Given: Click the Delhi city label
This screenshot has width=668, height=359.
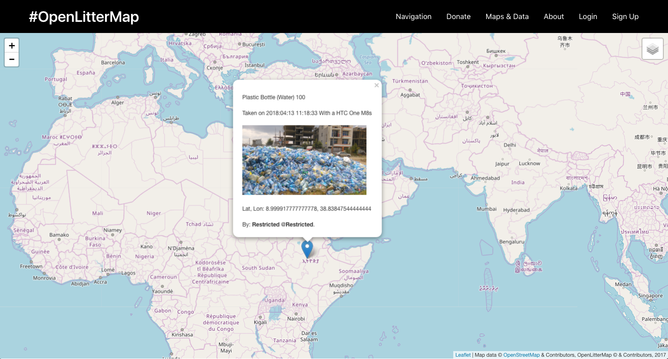Looking at the screenshot, I should pyautogui.click(x=510, y=145).
